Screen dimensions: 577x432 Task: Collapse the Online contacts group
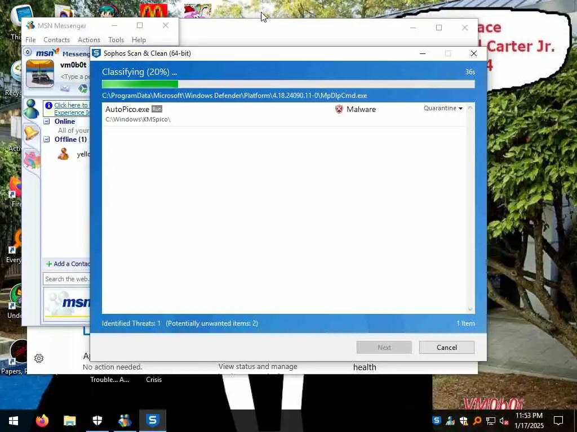pyautogui.click(x=47, y=121)
